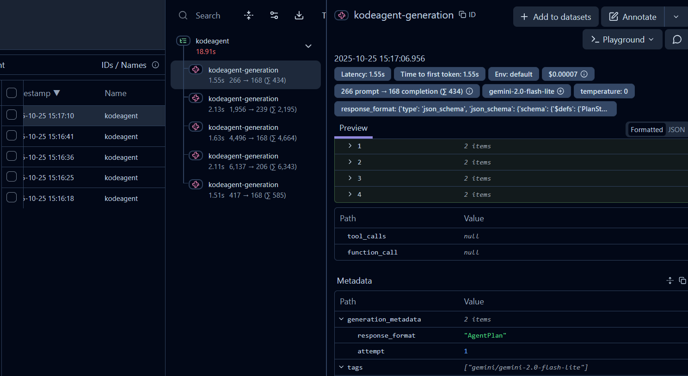The image size is (688, 376).
Task: Select generation with 4,496 → 168 tokens
Action: 246,133
